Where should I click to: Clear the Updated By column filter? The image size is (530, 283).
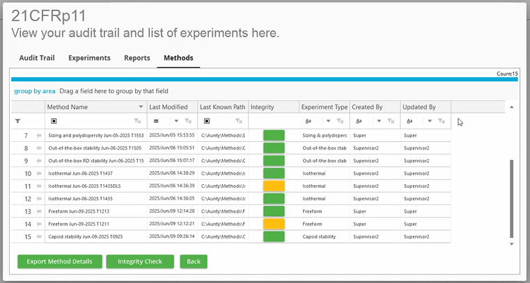(x=442, y=121)
